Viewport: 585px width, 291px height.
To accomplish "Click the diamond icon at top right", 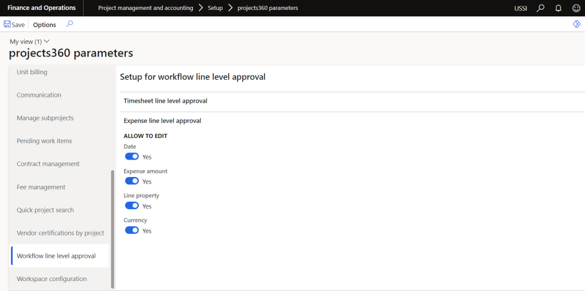I will [x=576, y=24].
